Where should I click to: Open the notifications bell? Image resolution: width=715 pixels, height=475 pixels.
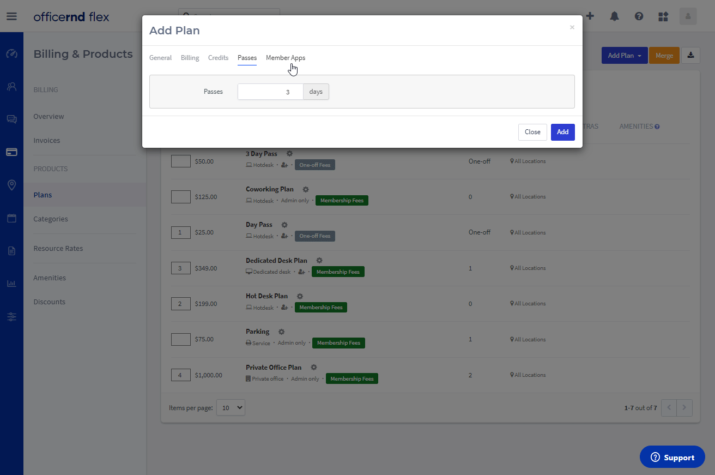(614, 16)
